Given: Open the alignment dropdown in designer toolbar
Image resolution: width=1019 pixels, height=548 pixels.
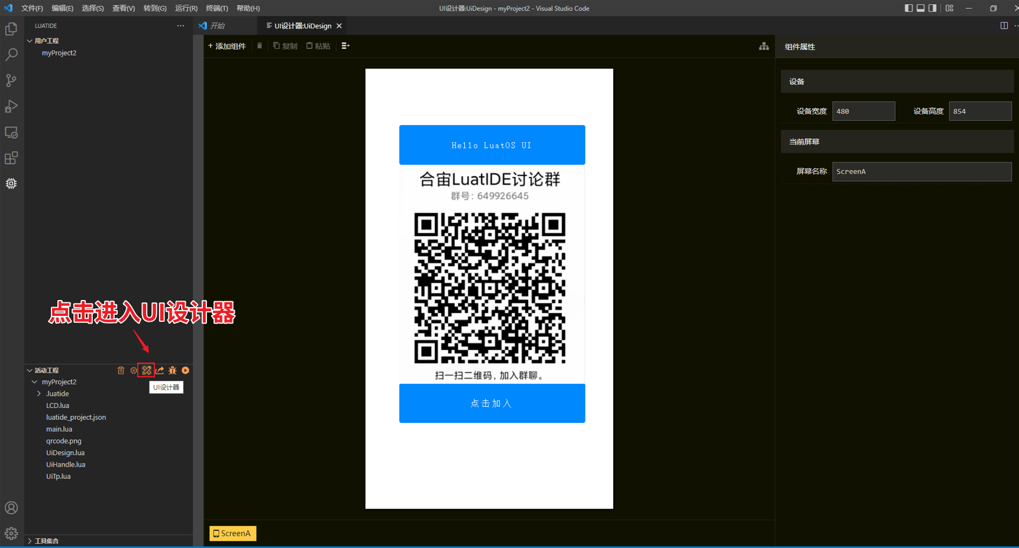Looking at the screenshot, I should 345,46.
